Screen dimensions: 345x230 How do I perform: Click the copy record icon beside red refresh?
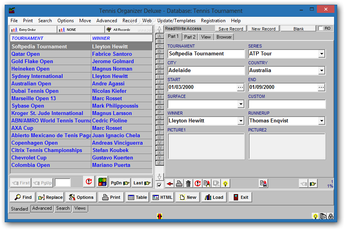point(206,184)
